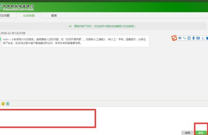Open the blue shirt skin icon in IME bar
This screenshot has width=208, height=135.
(x=207, y=38)
